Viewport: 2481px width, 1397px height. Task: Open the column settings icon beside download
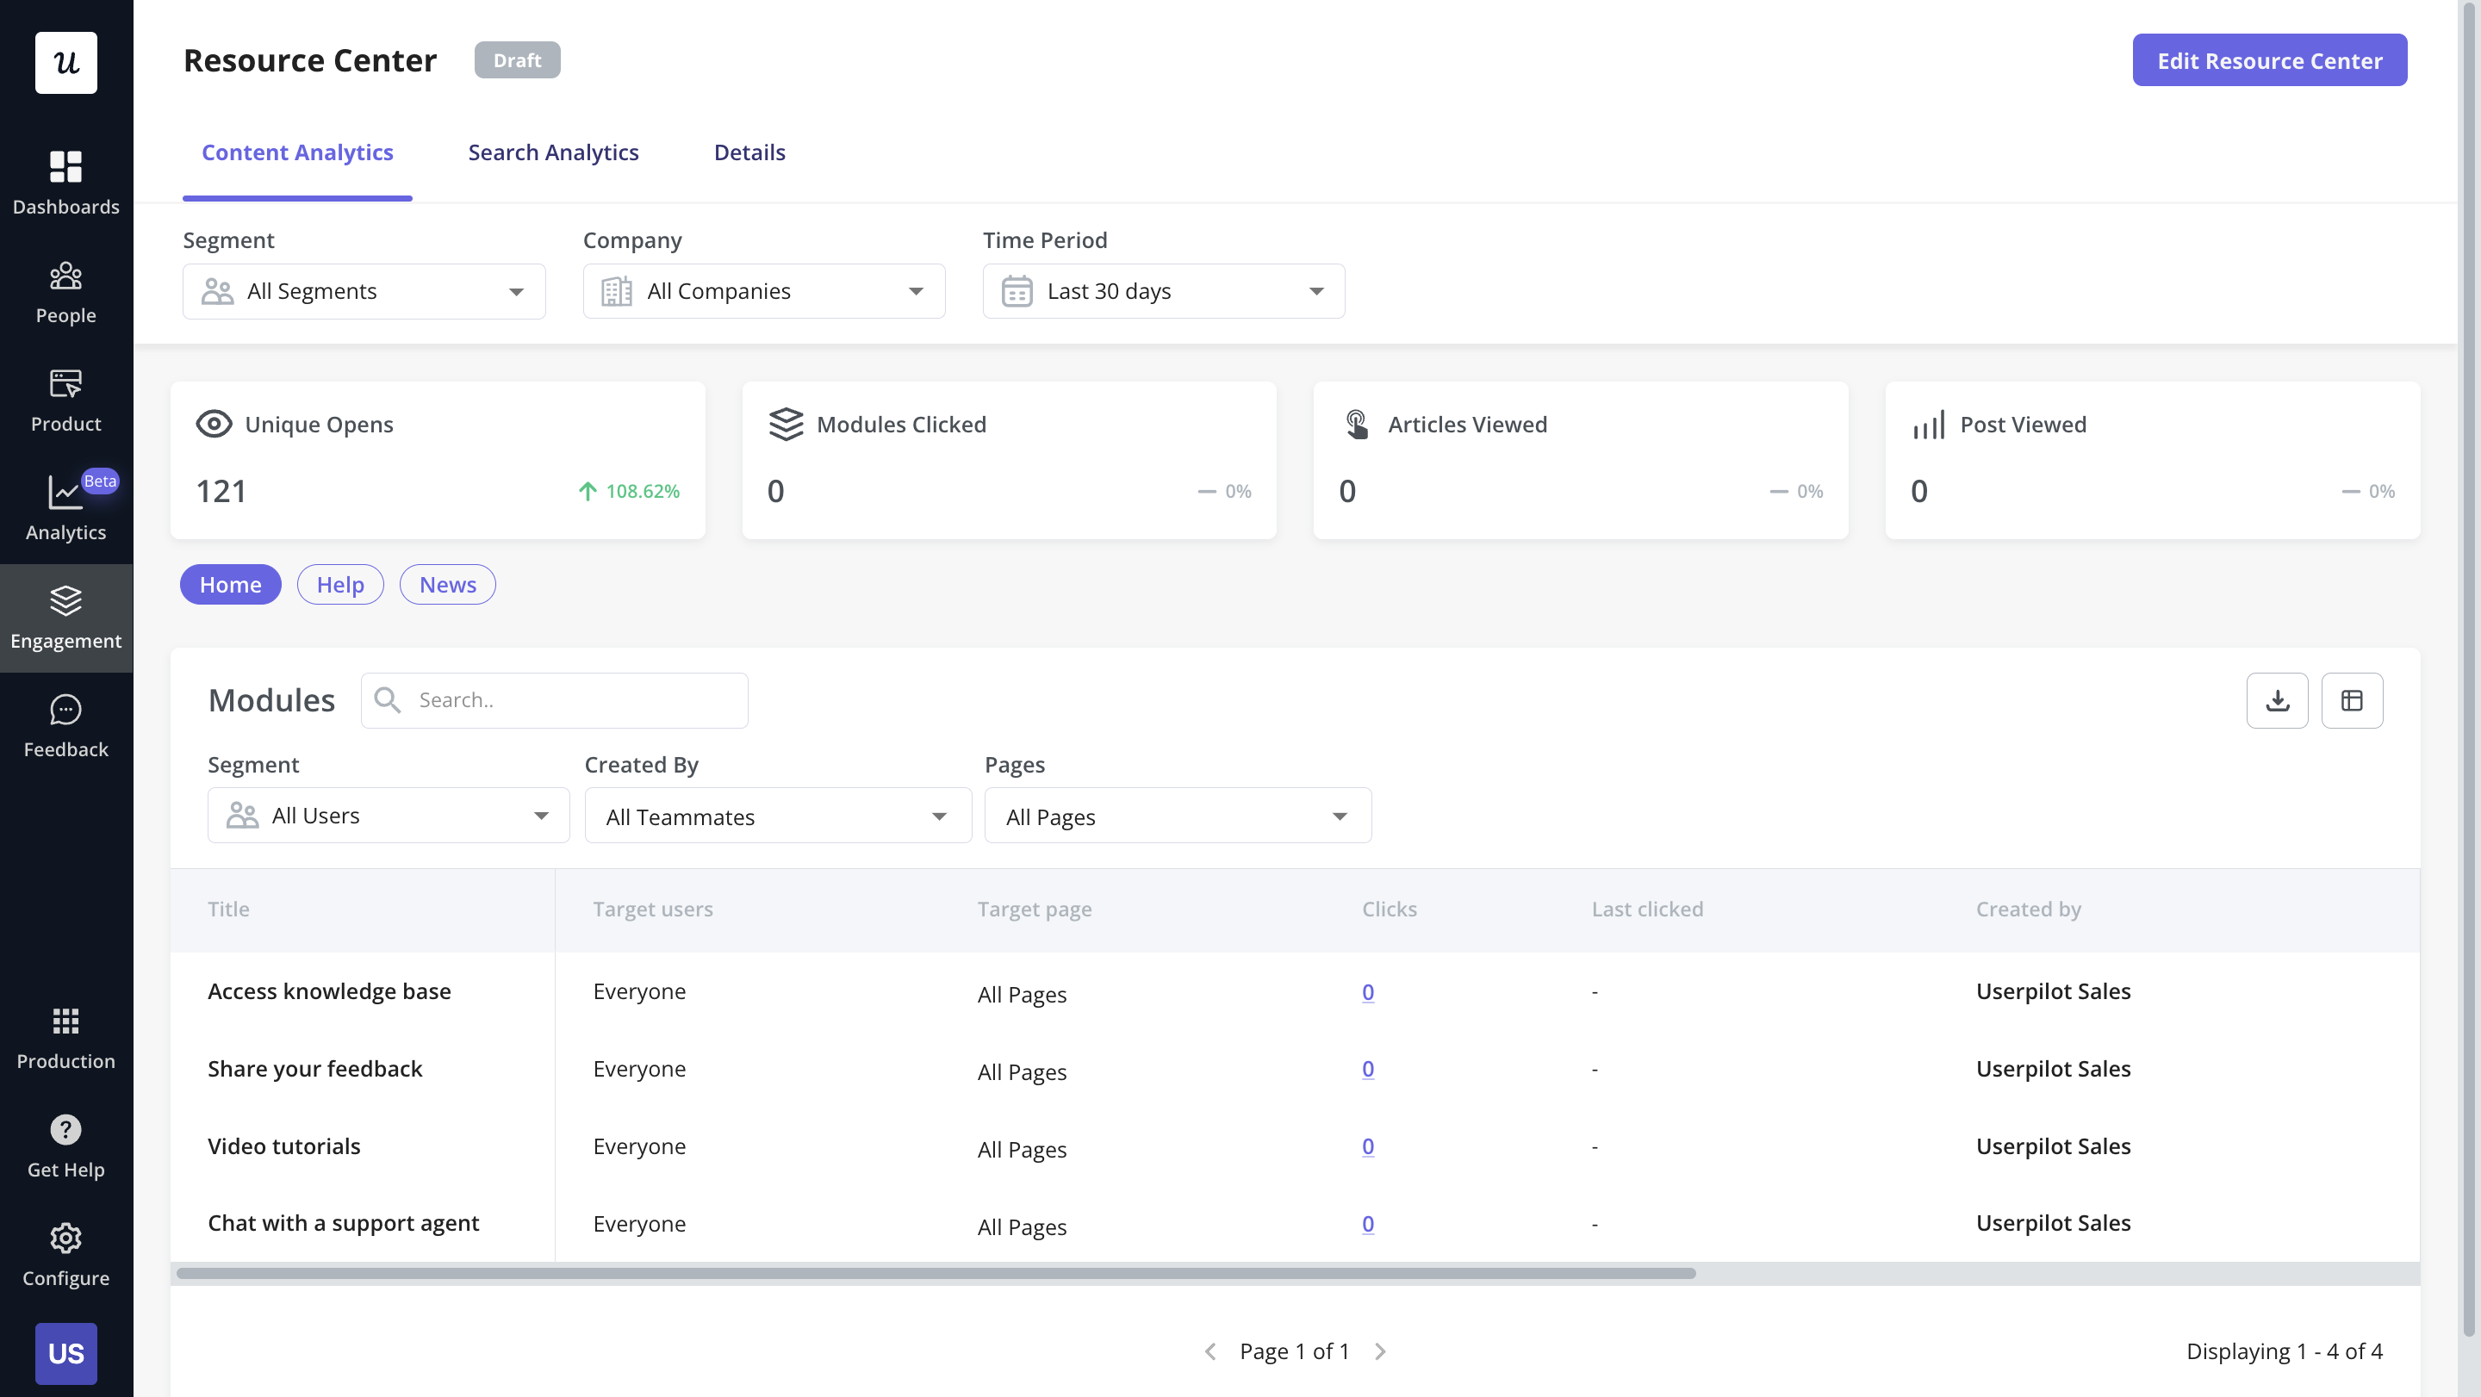[x=2353, y=700]
